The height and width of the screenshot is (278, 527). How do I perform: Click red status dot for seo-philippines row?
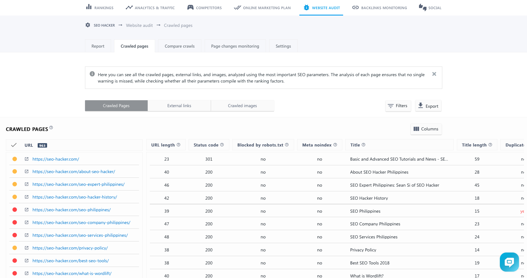coord(15,210)
